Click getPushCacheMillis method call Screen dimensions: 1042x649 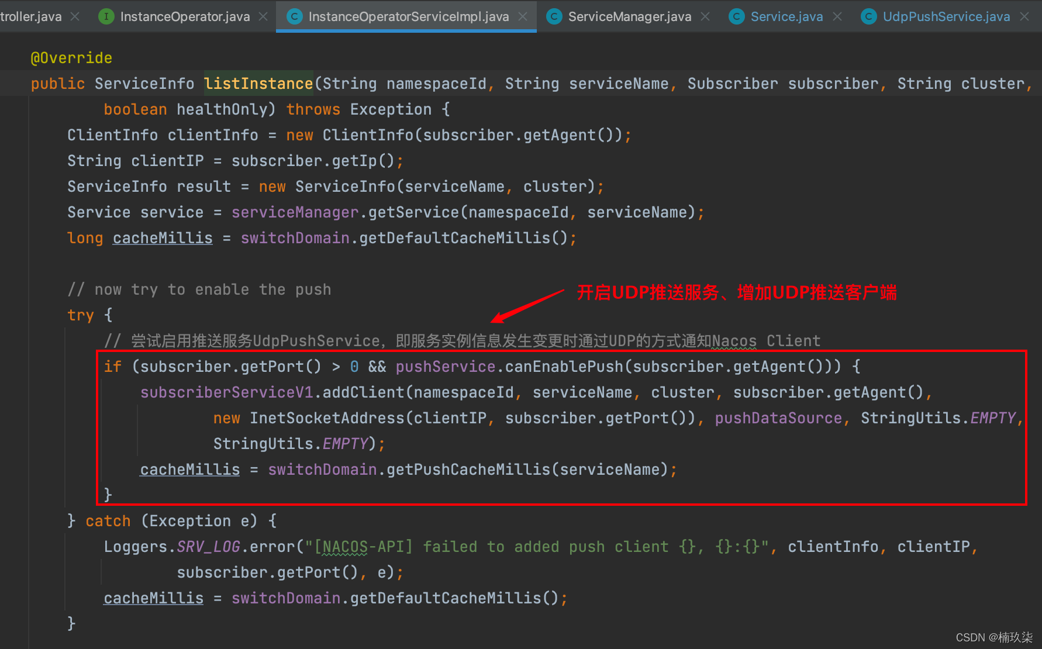[468, 470]
